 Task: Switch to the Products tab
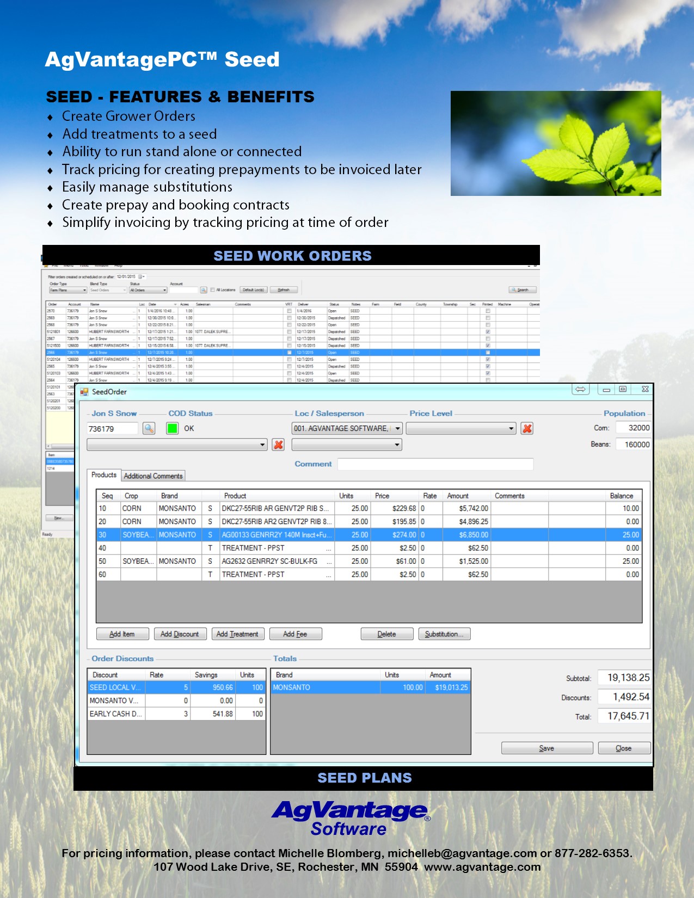click(x=103, y=475)
